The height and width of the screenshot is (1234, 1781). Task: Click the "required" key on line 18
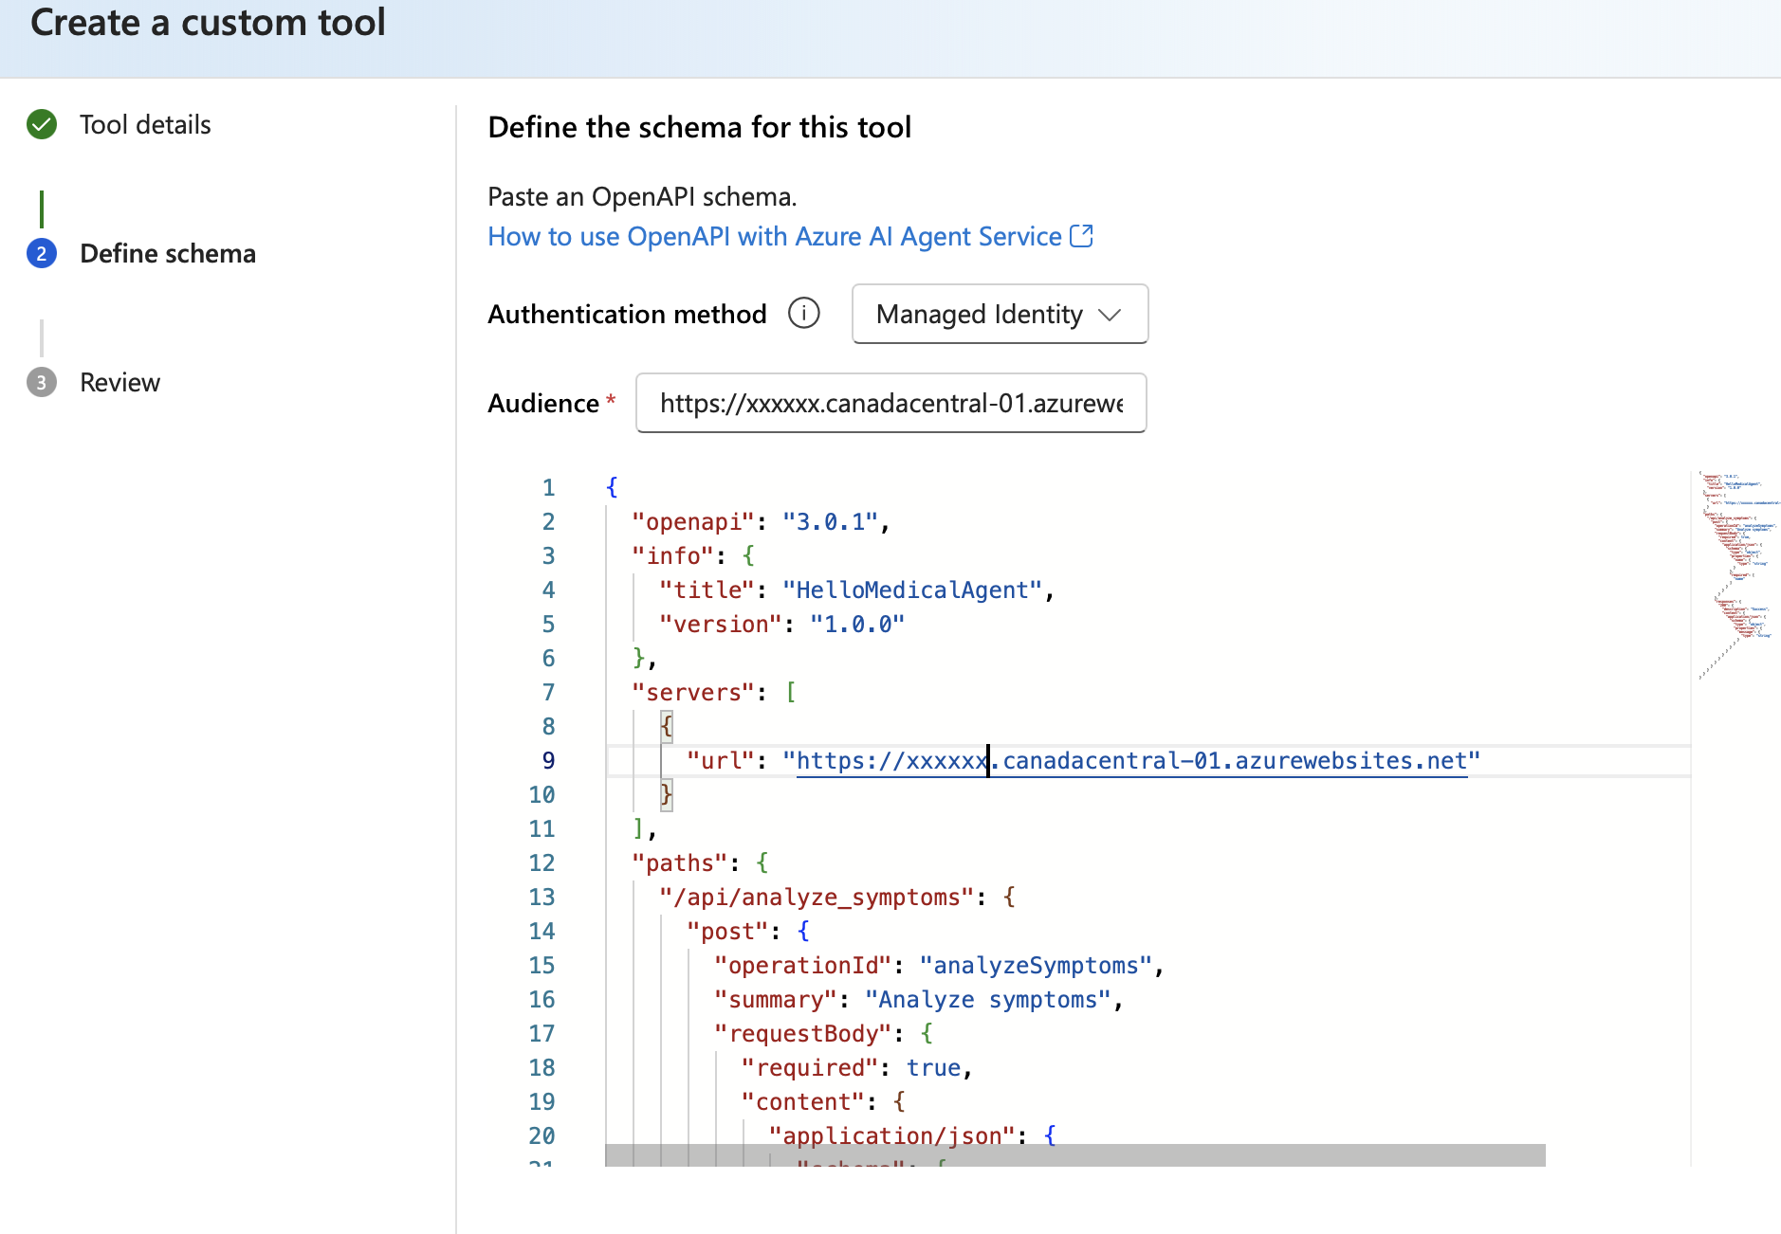tap(810, 1067)
